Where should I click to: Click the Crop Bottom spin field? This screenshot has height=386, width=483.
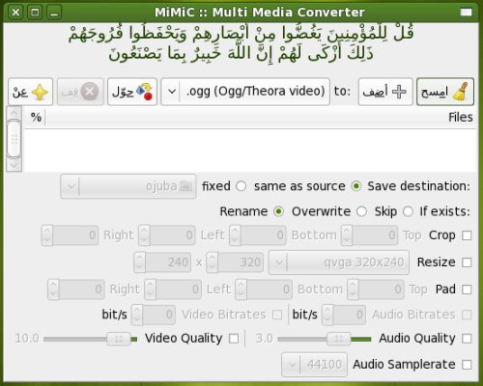point(258,235)
